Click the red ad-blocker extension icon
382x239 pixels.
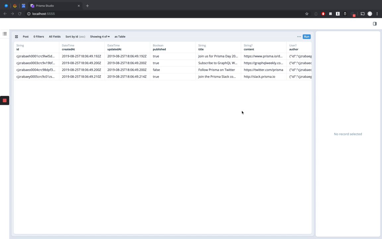pos(323,14)
